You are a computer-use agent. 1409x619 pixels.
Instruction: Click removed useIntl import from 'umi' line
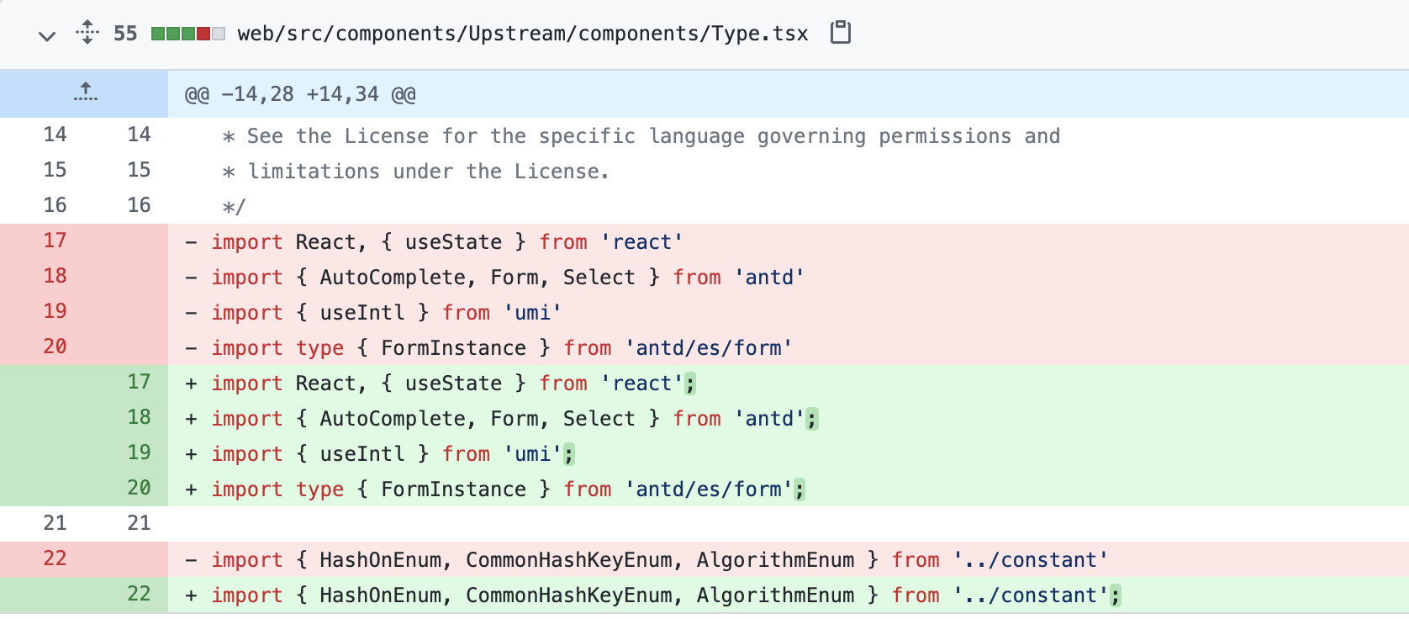click(789, 312)
